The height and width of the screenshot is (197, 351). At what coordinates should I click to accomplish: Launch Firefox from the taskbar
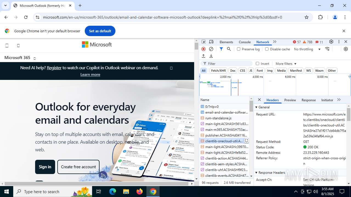pos(140,192)
